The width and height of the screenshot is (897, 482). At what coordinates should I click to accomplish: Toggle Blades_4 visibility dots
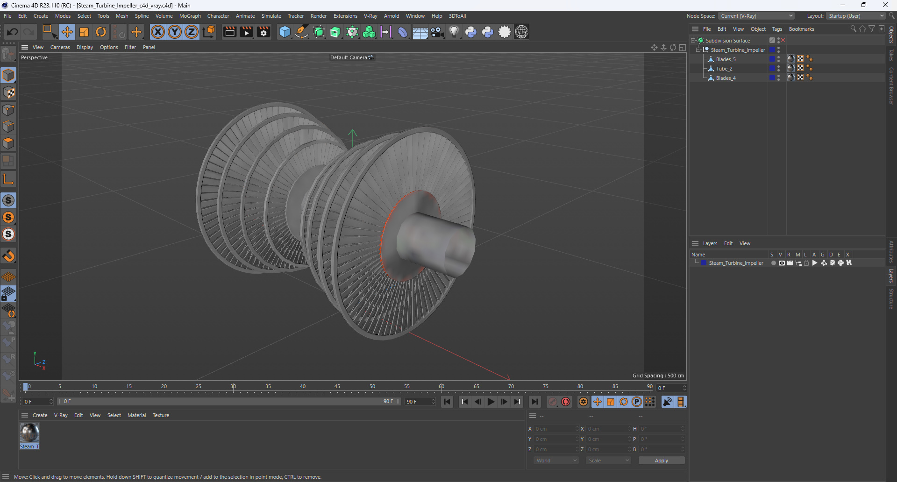(x=778, y=78)
